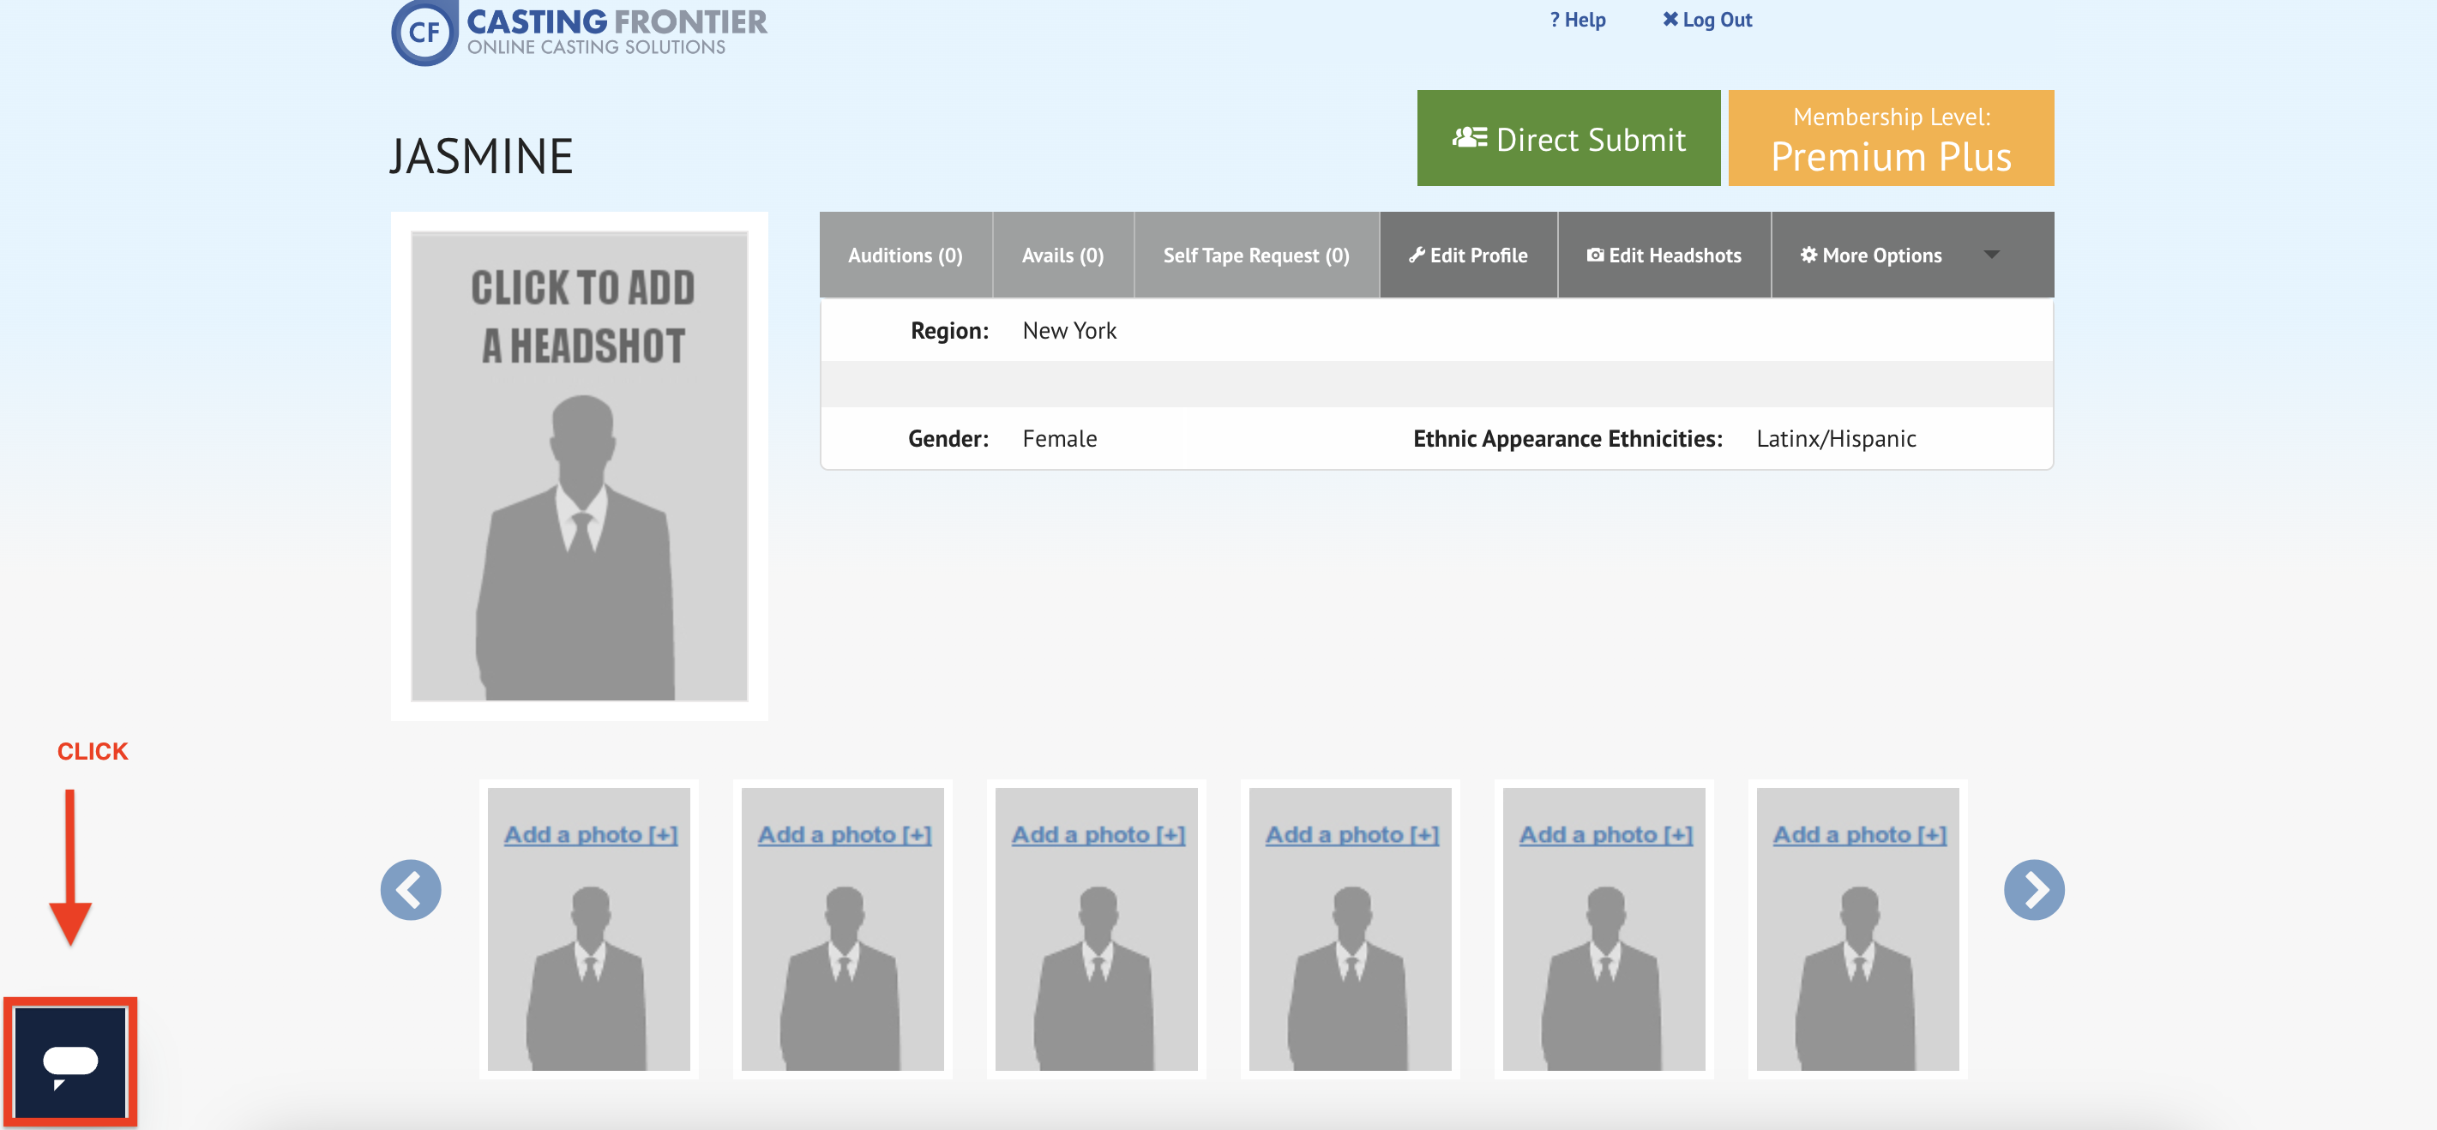Open Edit Headshots

(x=1664, y=255)
